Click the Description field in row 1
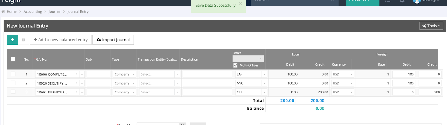447x125 pixels. point(207,74)
